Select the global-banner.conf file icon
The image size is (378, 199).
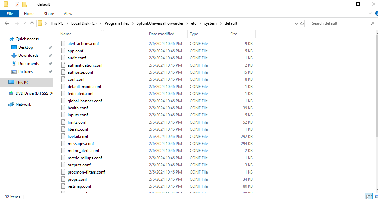[63, 101]
